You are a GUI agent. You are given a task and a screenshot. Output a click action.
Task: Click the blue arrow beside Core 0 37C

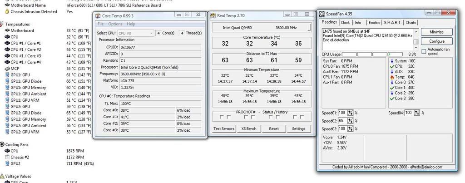(x=392, y=83)
